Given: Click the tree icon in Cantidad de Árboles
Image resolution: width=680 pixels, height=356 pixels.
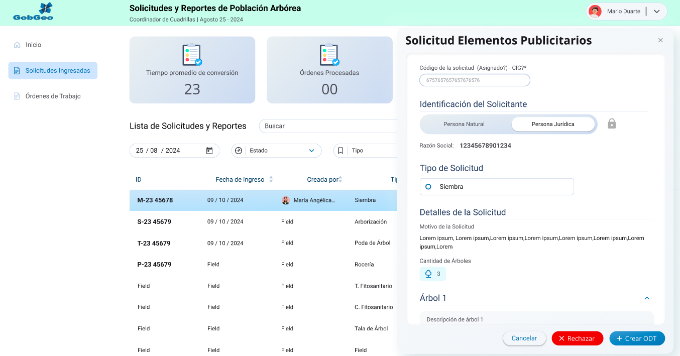Looking at the screenshot, I should tap(428, 274).
